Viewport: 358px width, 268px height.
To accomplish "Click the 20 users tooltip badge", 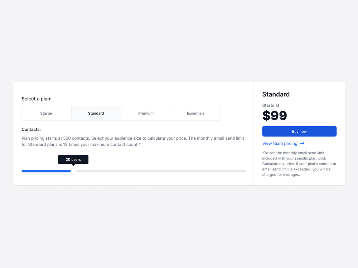I will coord(73,159).
